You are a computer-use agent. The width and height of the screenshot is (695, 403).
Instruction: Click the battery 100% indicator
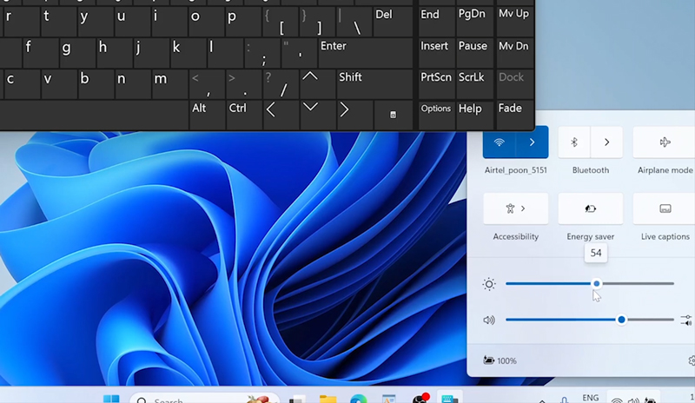click(500, 360)
